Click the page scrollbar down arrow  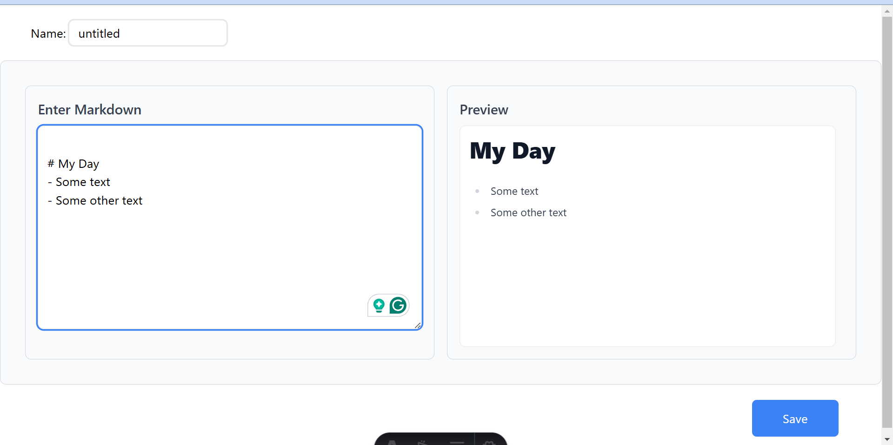[x=887, y=439]
